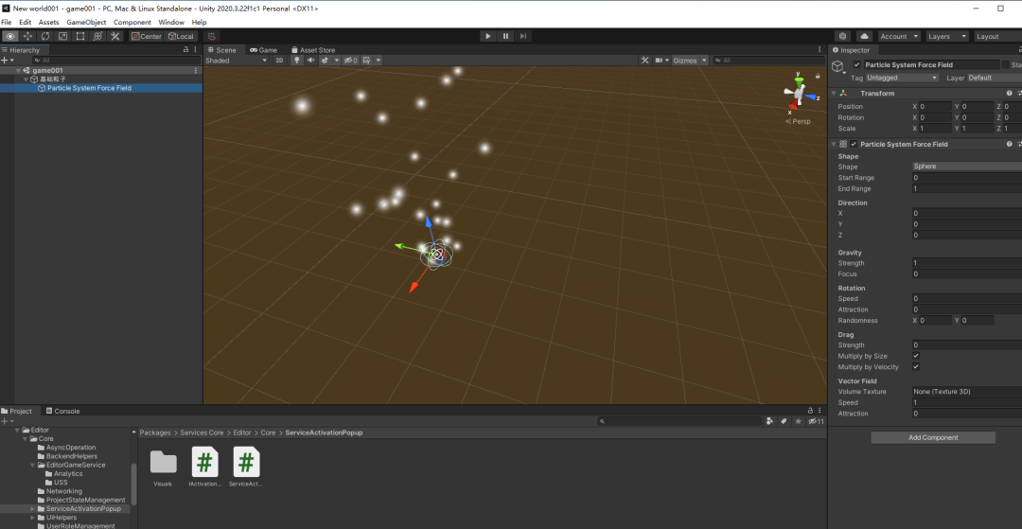1022x529 pixels.
Task: Select the Scale tool
Action: tap(63, 37)
